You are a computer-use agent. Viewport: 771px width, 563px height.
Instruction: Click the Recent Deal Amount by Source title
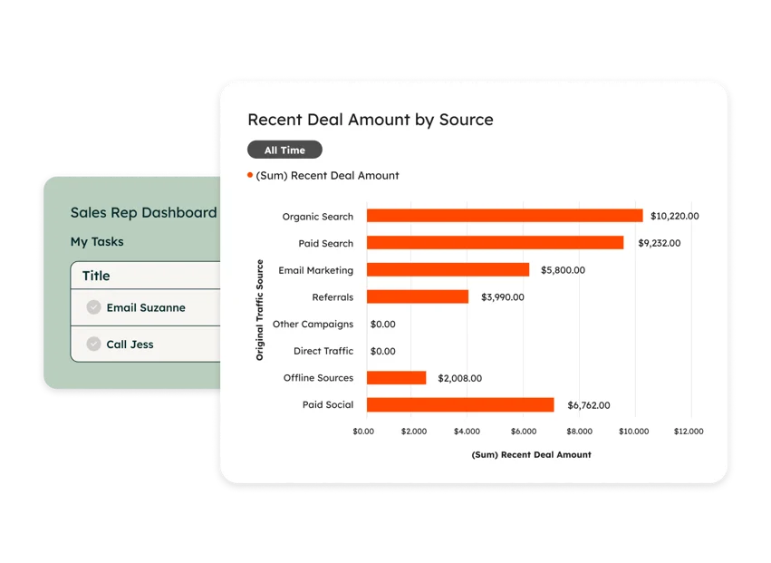pyautogui.click(x=370, y=120)
